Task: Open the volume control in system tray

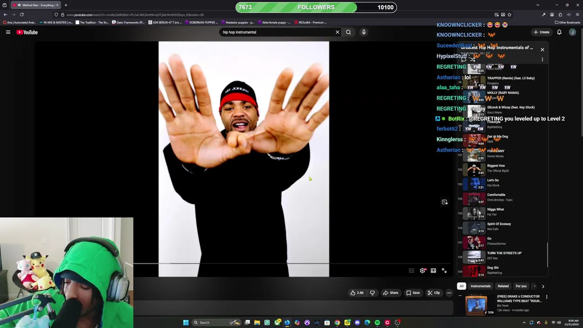Action: (559, 323)
